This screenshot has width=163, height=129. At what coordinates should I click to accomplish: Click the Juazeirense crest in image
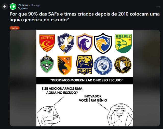point(47,43)
